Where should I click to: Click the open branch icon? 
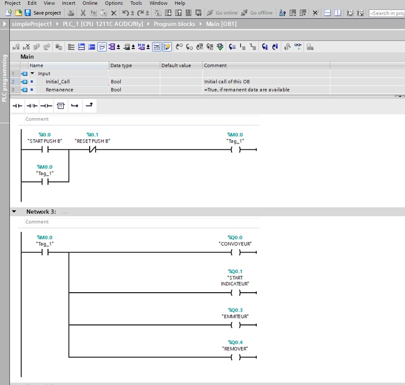74,106
